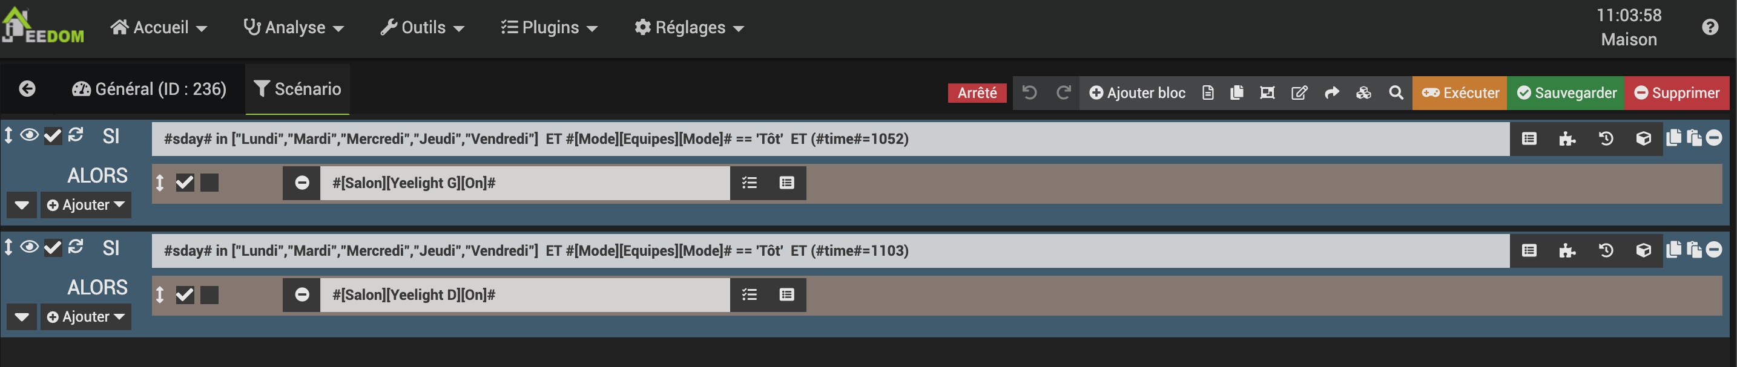Click the help question mark icon
Screen dimensions: 1737x367
[x=1709, y=27]
